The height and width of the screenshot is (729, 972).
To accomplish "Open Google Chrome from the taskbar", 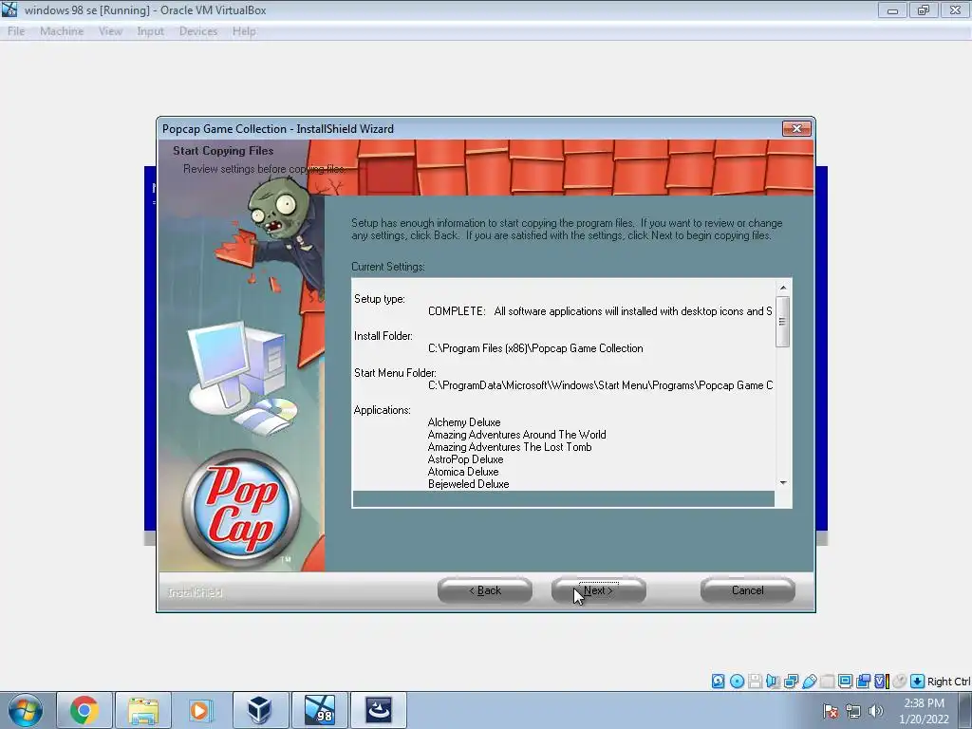I will tap(84, 710).
